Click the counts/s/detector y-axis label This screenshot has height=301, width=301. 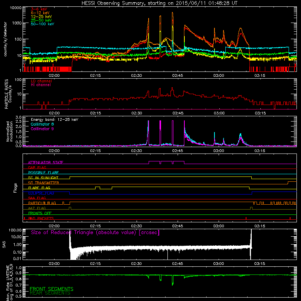pos(5,39)
